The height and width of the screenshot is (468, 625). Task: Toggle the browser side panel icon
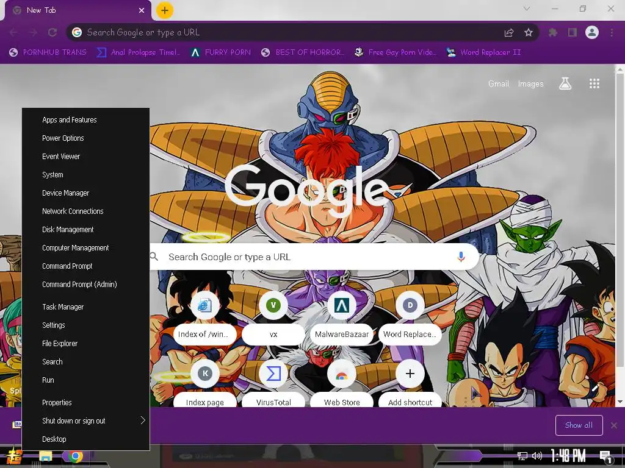[573, 33]
